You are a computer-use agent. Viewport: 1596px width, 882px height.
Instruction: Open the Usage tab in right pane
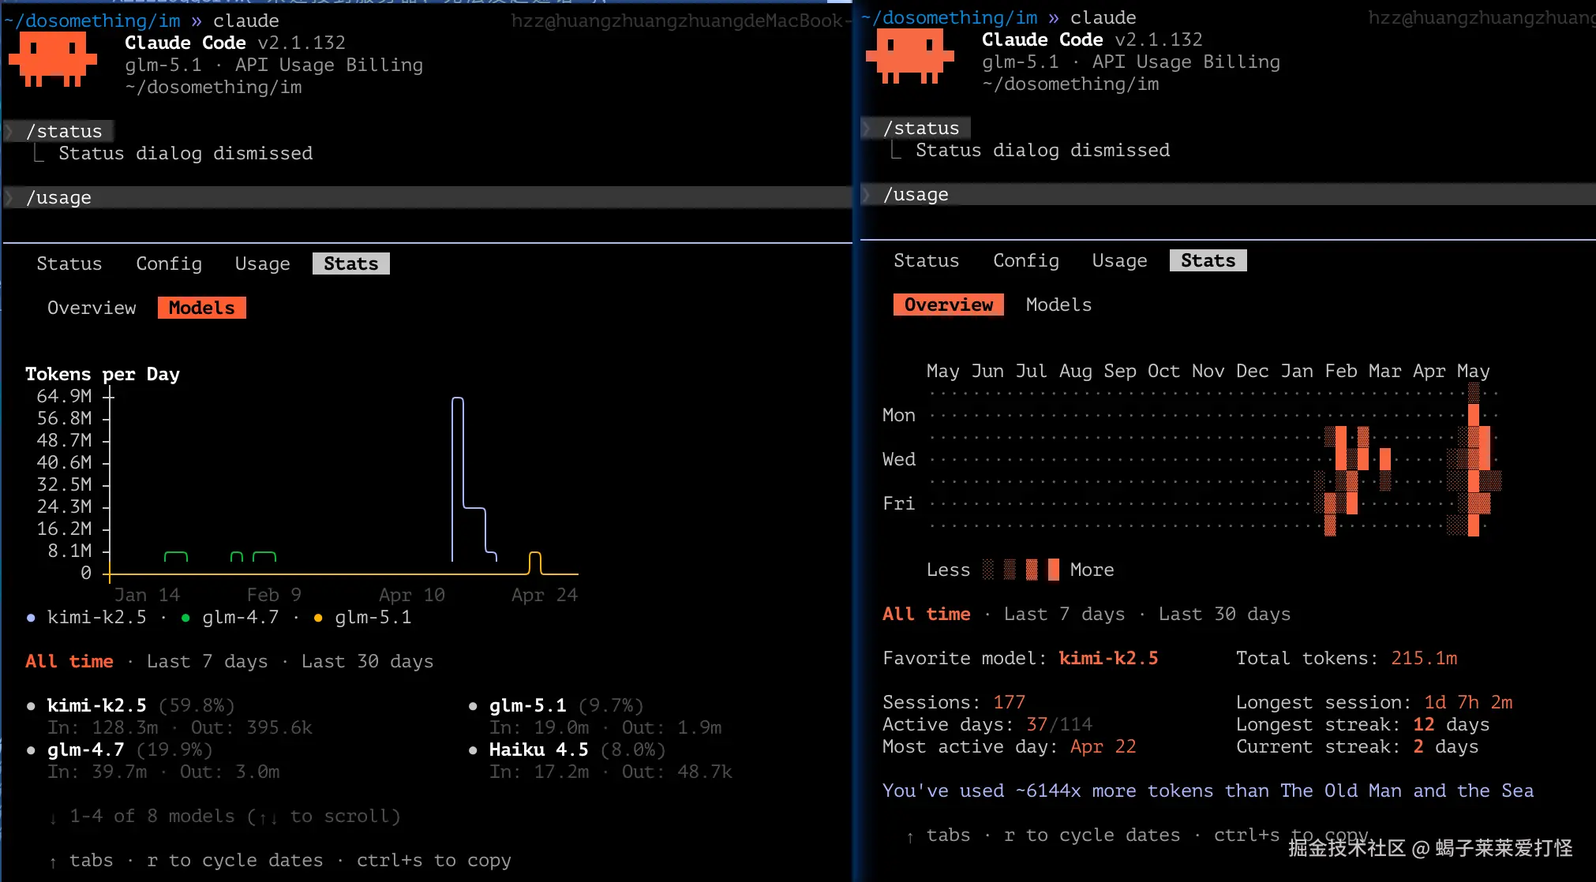tap(1120, 260)
